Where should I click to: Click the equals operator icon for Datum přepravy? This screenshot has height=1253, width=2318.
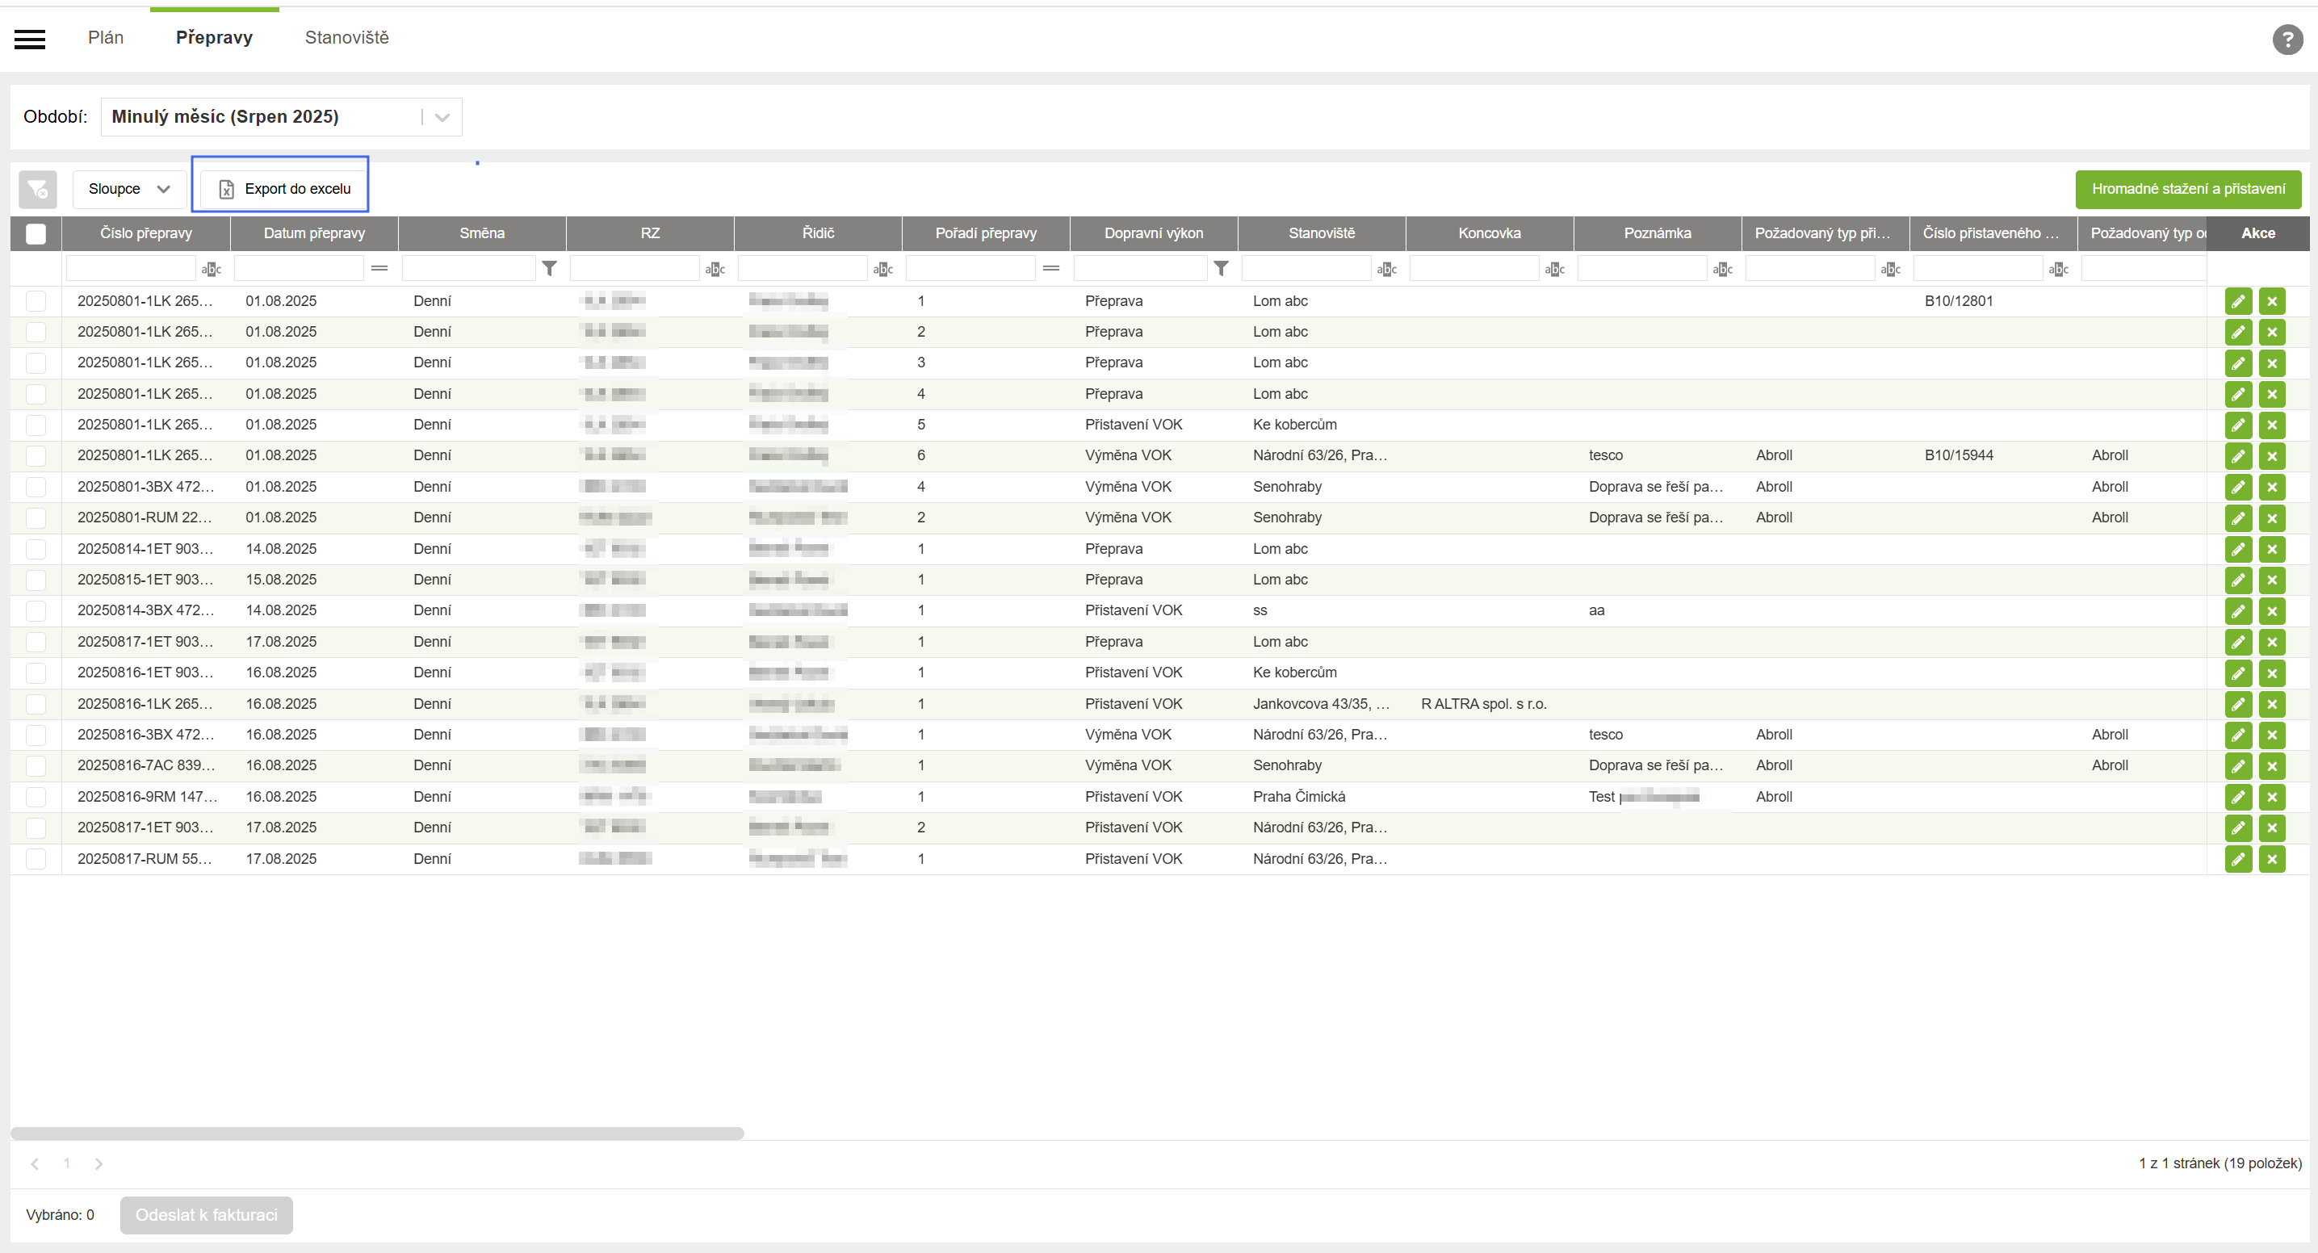point(379,268)
